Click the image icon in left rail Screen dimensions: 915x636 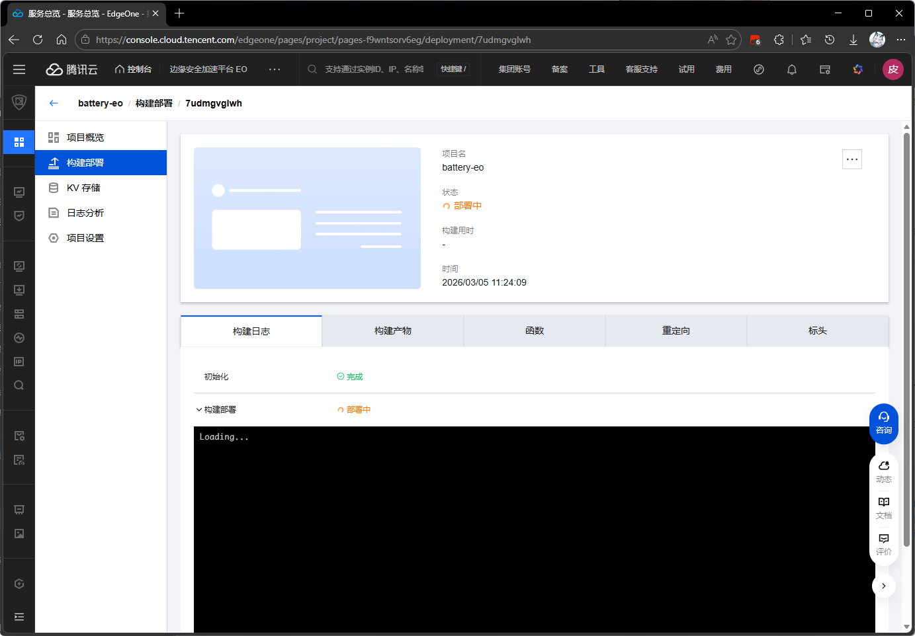click(x=19, y=534)
